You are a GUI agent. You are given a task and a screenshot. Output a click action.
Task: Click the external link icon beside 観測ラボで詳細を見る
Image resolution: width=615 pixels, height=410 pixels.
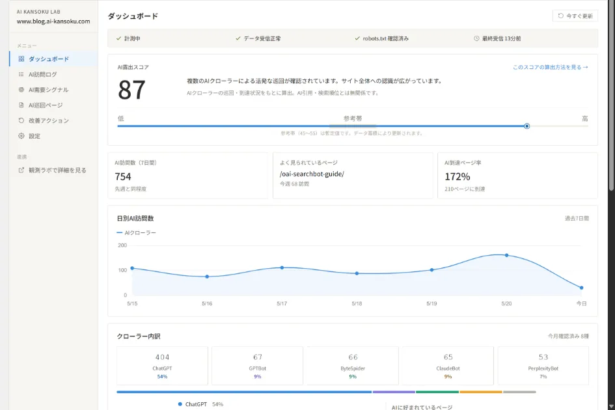pos(21,170)
